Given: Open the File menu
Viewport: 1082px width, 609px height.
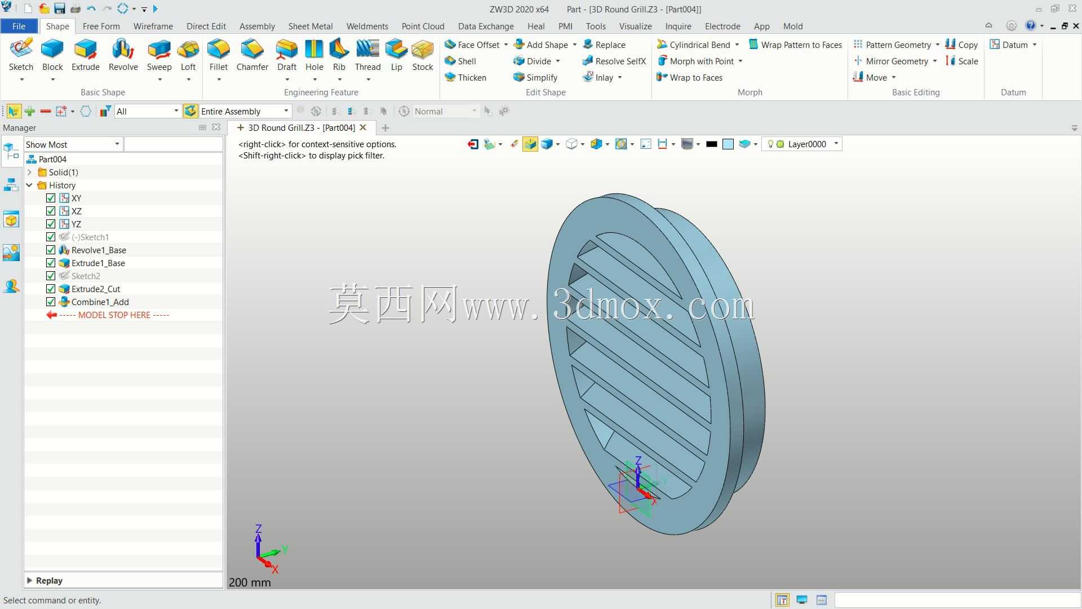Looking at the screenshot, I should click(19, 26).
